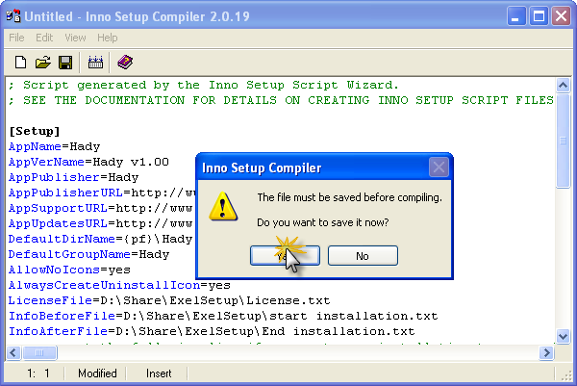The width and height of the screenshot is (577, 386).
Task: Click the Save floppy disk icon
Action: [65, 63]
